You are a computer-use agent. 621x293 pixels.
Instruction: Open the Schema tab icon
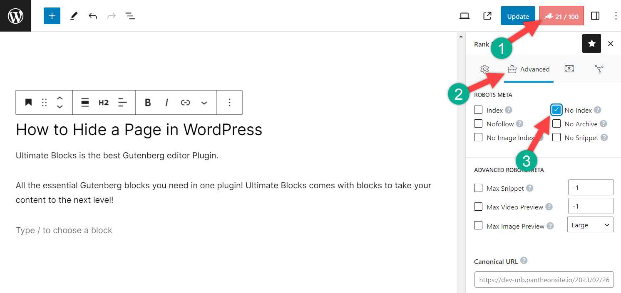569,69
